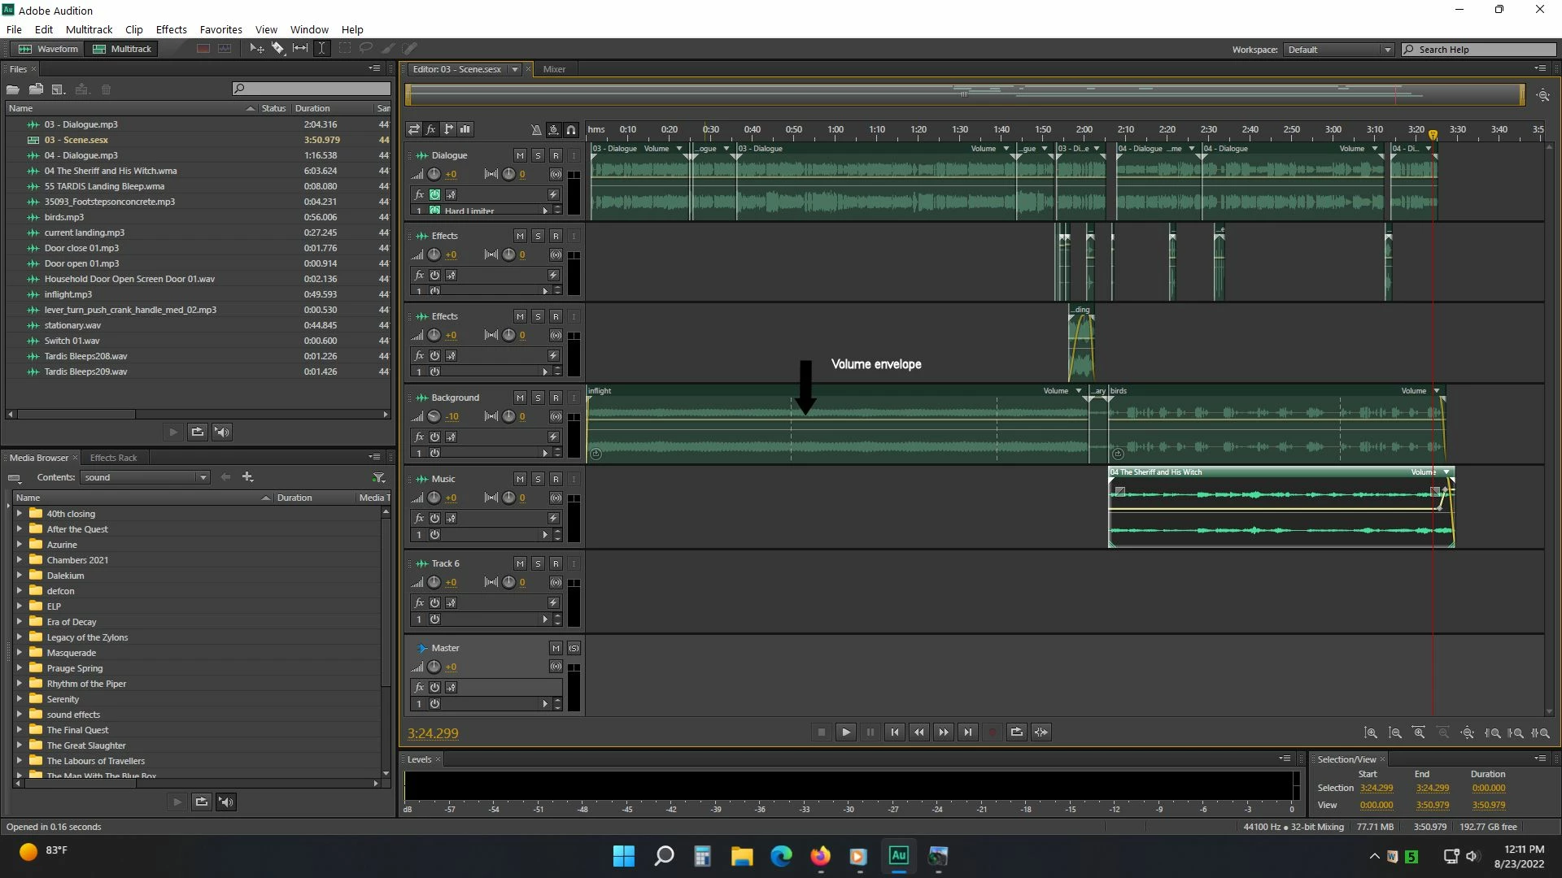1562x878 pixels.
Task: Mute the Dialogue track
Action: [x=520, y=155]
